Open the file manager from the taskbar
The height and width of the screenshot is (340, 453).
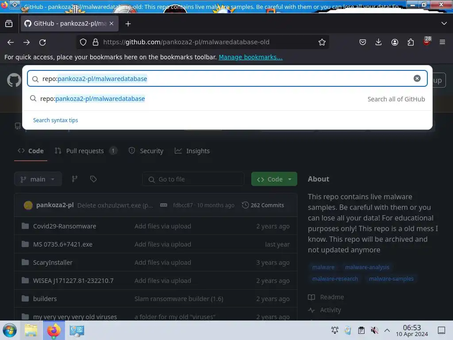click(31, 330)
